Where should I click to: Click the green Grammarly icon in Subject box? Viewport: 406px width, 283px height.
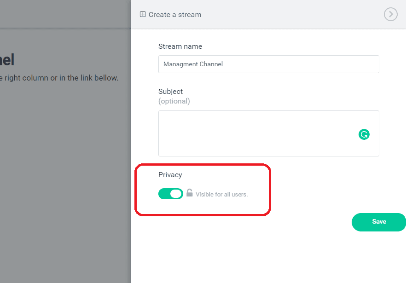coord(364,134)
